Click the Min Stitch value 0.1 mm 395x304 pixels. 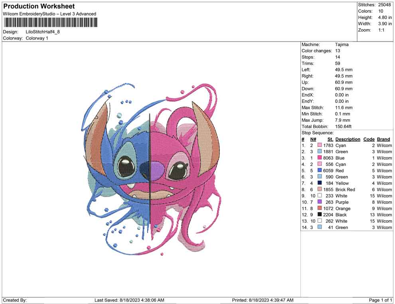coord(342,114)
